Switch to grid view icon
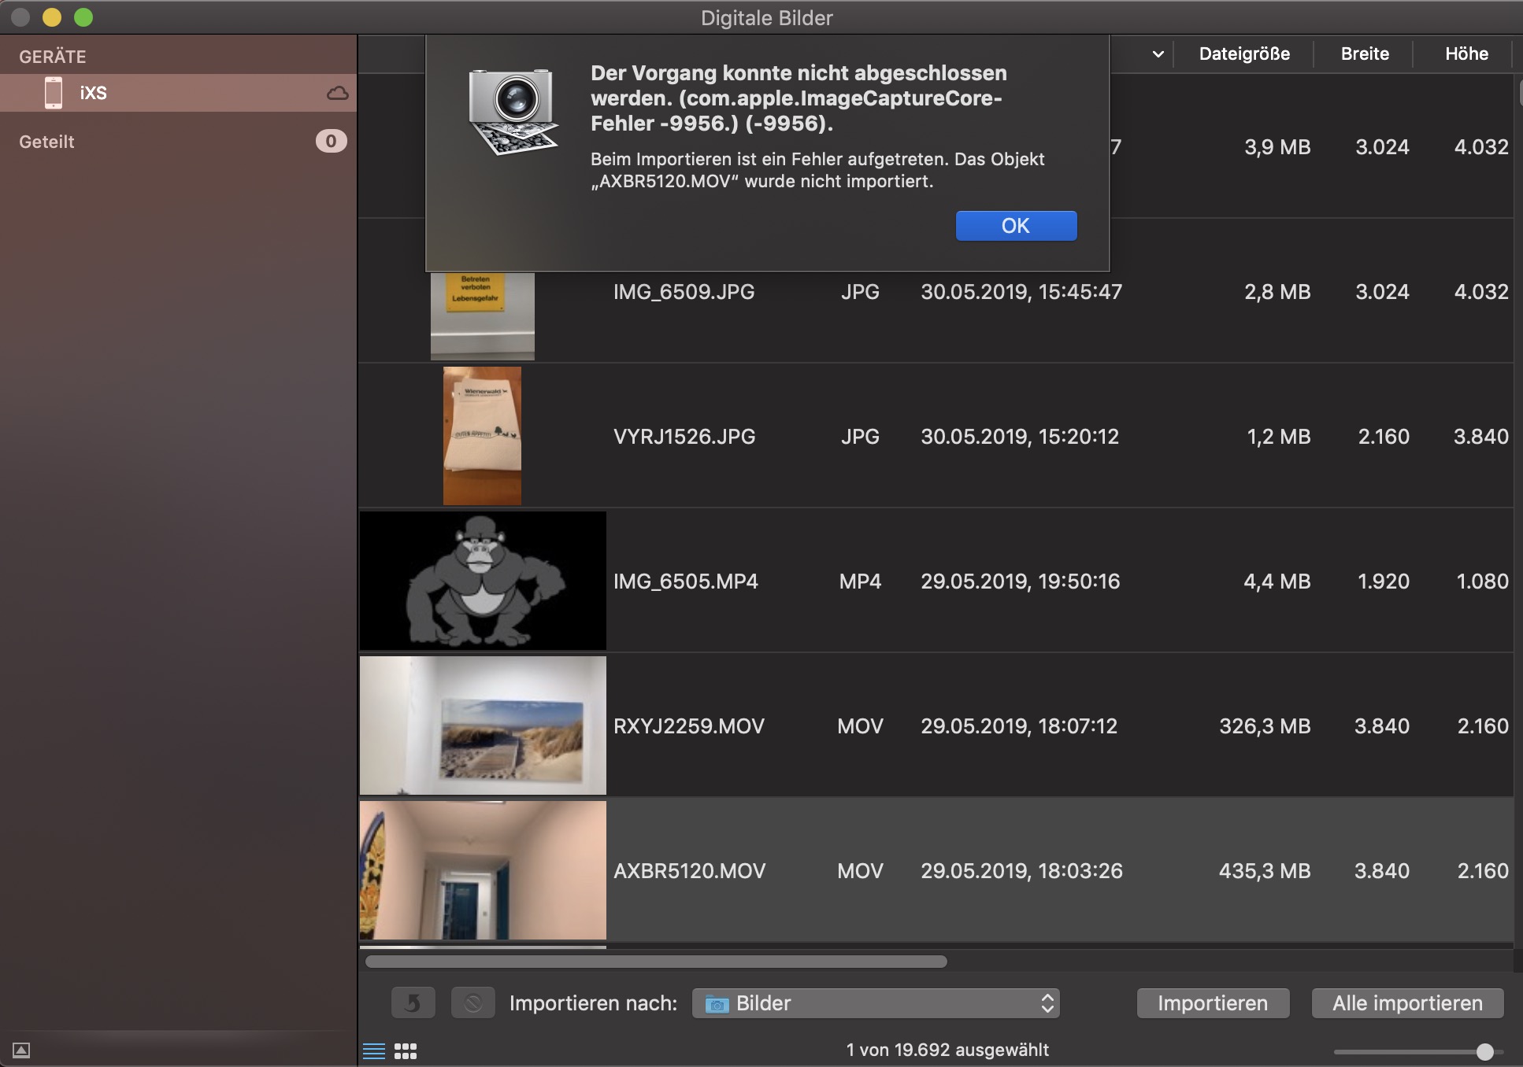Viewport: 1523px width, 1067px height. click(406, 1051)
